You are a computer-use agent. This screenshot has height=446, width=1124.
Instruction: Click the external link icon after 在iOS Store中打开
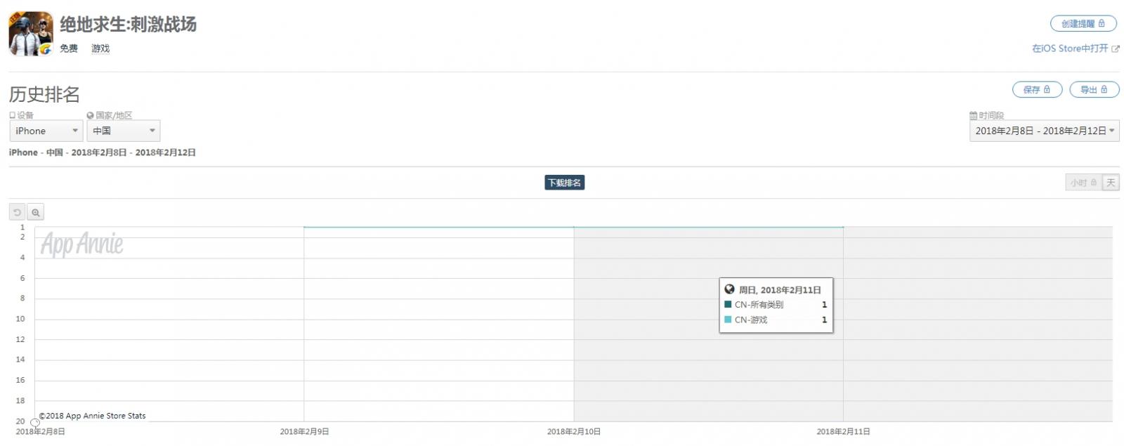(x=1116, y=48)
